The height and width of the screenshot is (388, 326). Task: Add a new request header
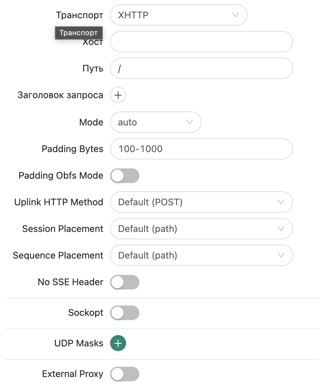click(118, 95)
